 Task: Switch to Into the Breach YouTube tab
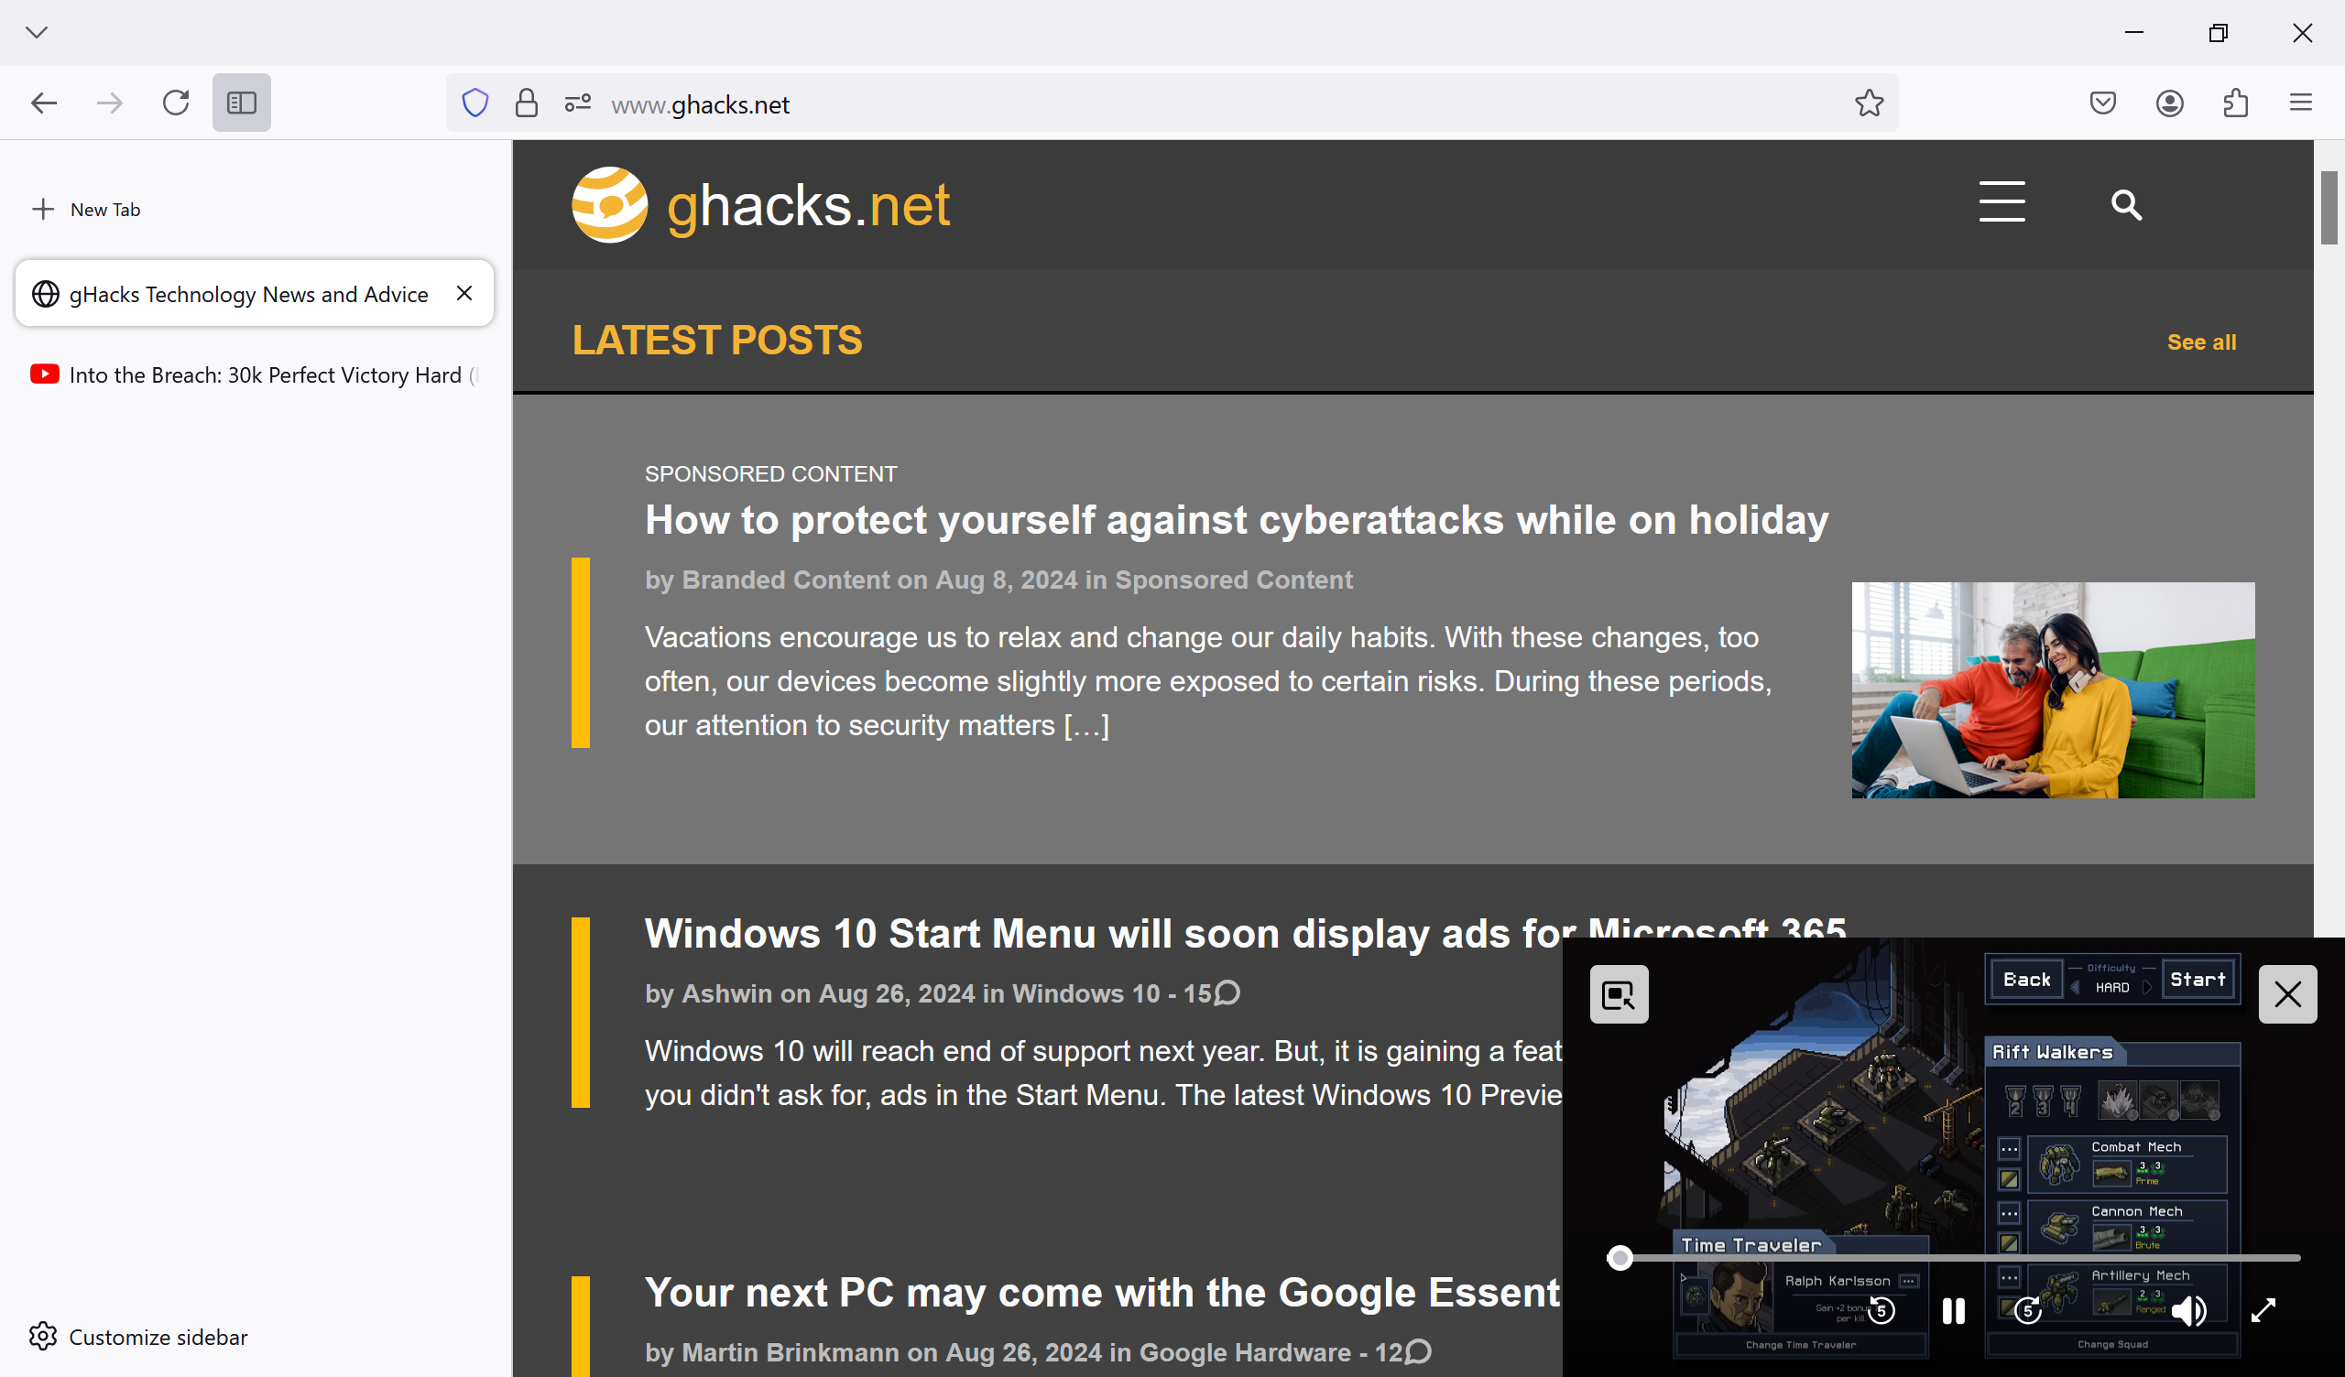click(253, 375)
